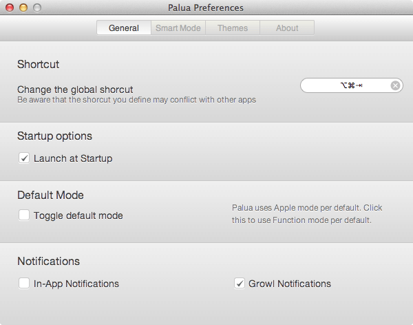Enable In-App Notifications checkbox

(24, 284)
